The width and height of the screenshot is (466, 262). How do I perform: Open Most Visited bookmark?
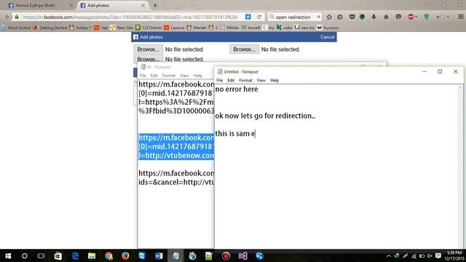tap(16, 28)
